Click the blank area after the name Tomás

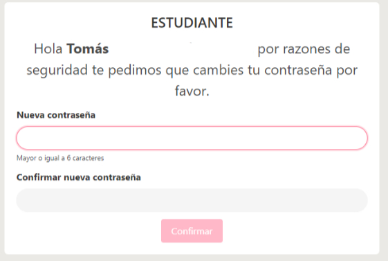coord(183,48)
